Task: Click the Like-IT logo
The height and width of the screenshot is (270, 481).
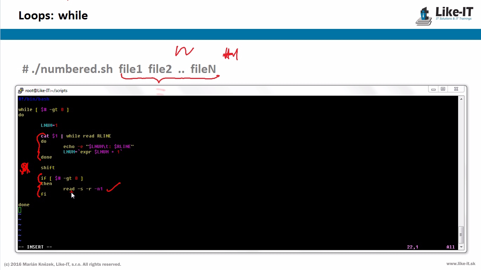Action: click(444, 16)
